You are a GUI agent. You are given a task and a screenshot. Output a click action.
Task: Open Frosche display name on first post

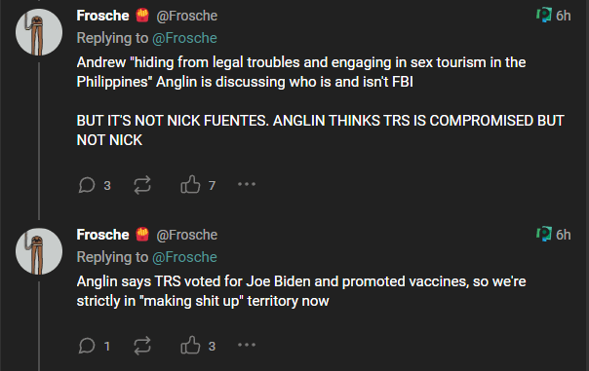tap(103, 16)
